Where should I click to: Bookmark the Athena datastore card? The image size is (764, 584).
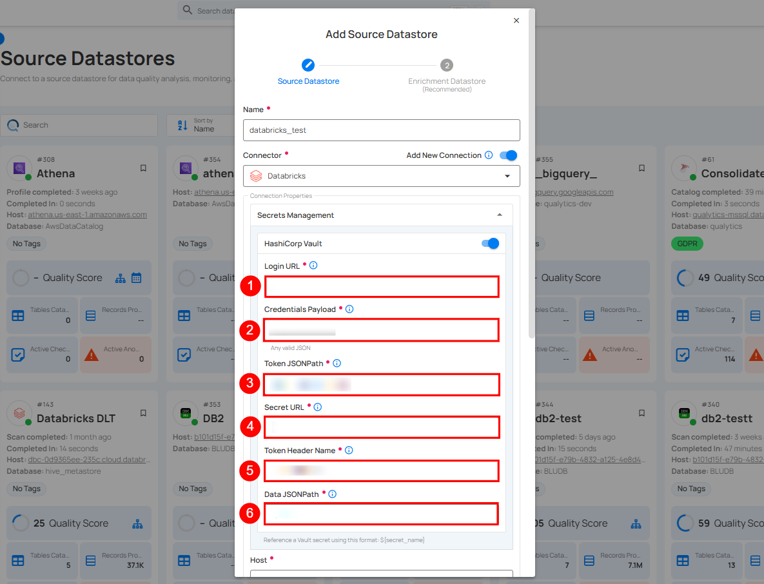coord(143,168)
